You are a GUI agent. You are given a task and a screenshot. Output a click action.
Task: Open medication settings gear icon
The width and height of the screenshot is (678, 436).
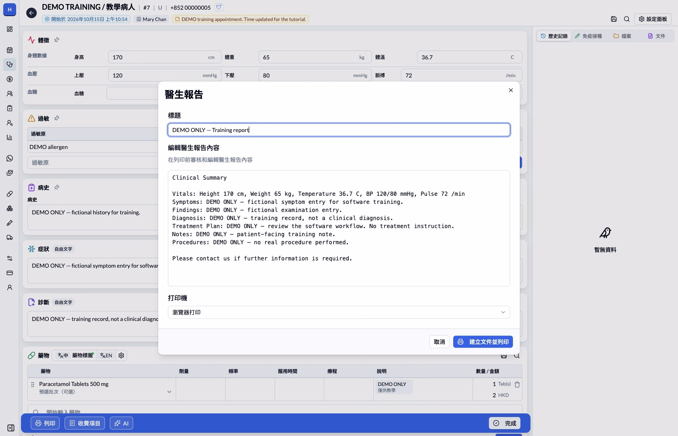[121, 355]
